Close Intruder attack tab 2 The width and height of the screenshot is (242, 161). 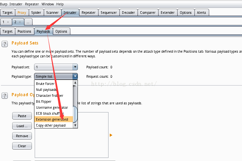[x=20, y=22]
